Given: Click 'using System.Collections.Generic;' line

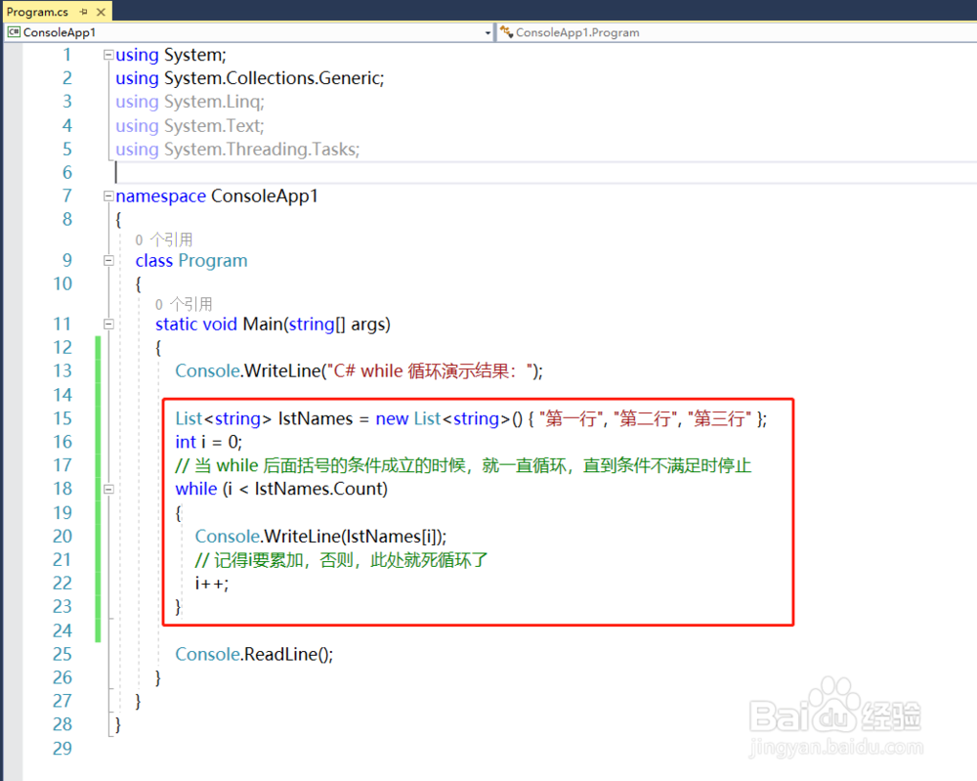Looking at the screenshot, I should click(250, 78).
